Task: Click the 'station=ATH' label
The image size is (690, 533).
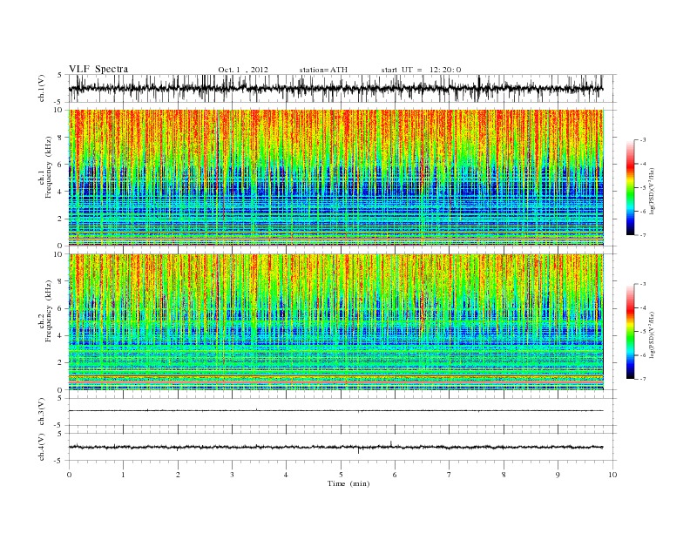Action: click(x=323, y=70)
